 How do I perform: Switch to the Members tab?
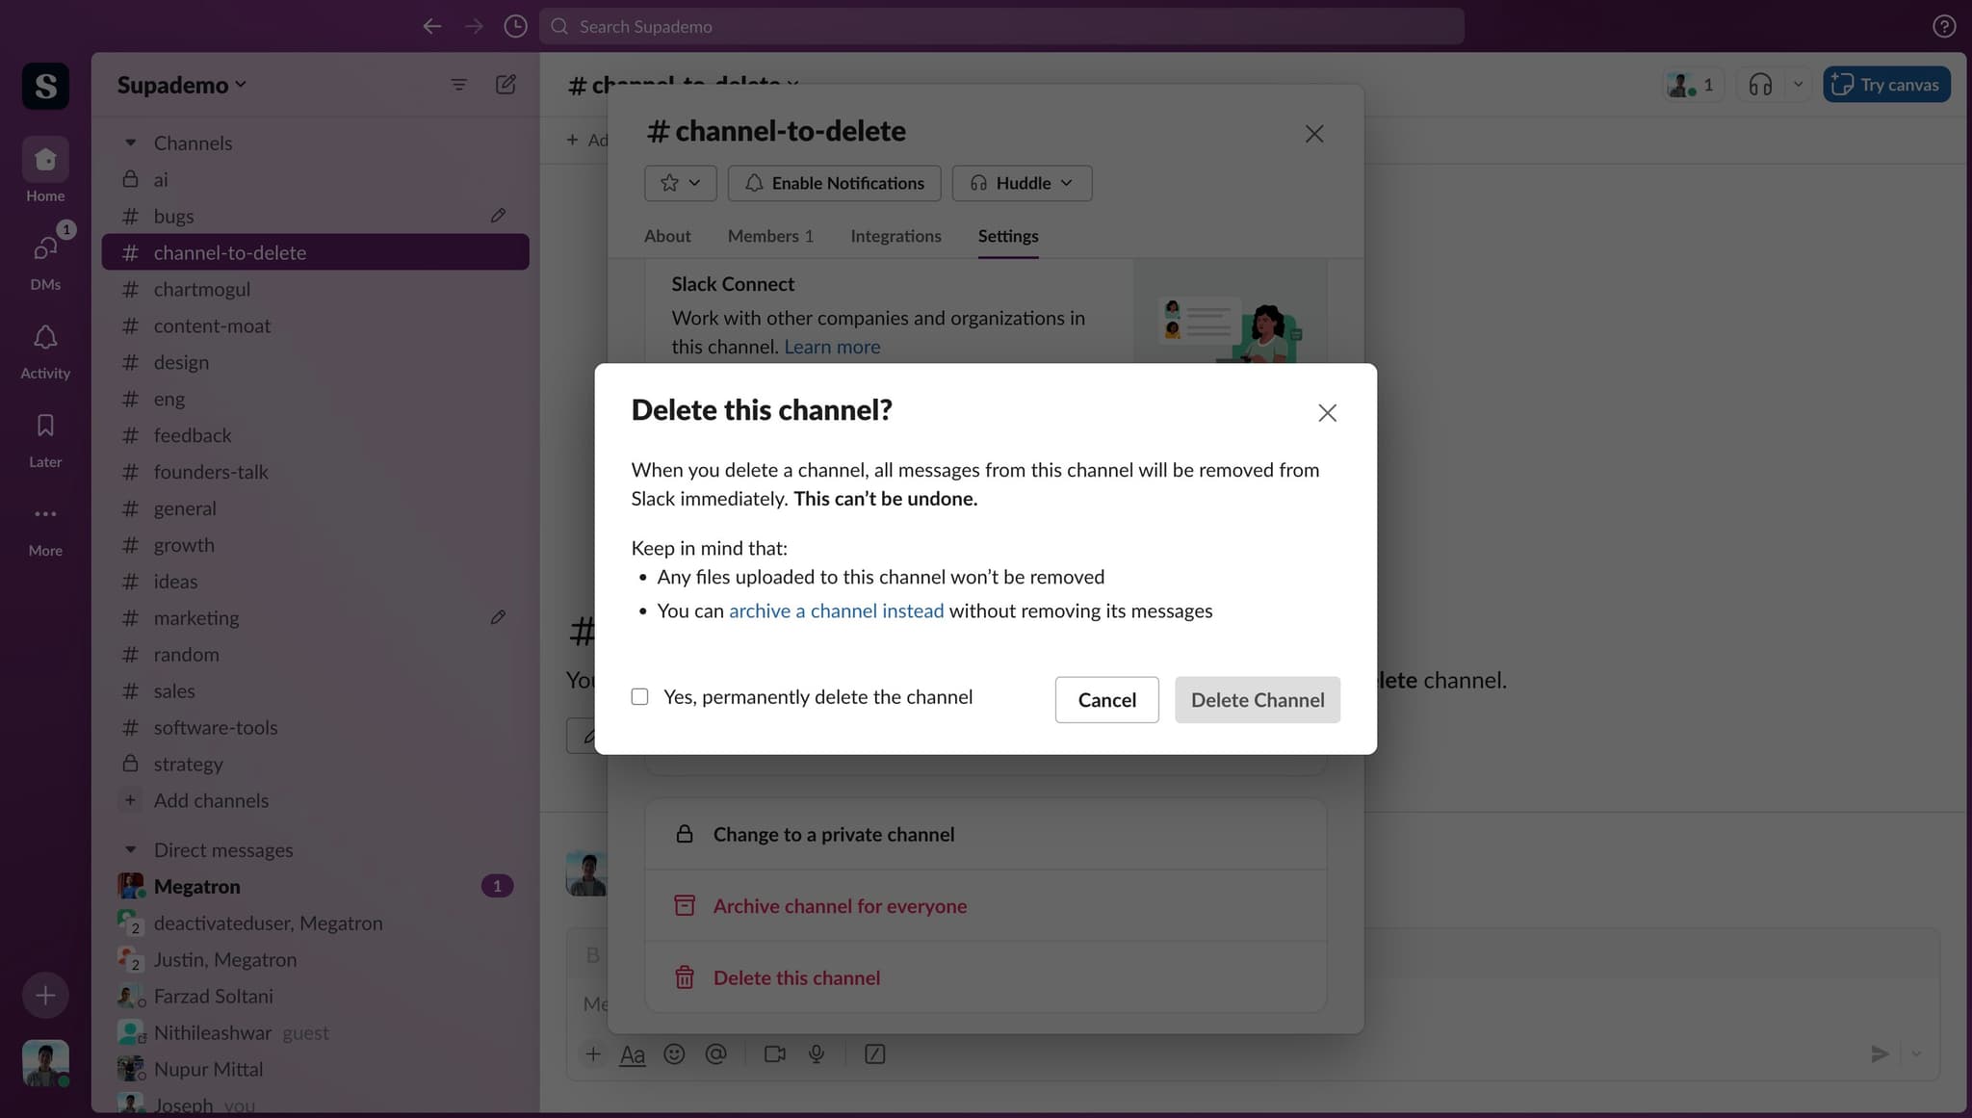click(769, 236)
